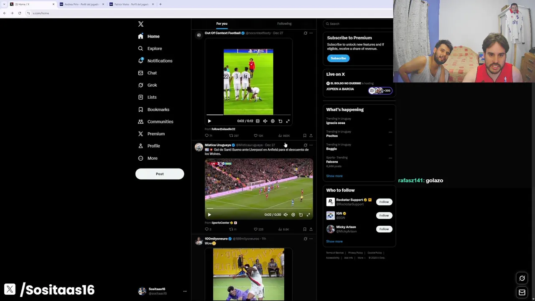This screenshot has width=535, height=301.
Task: Open options for Falcons trend
Action: pyautogui.click(x=390, y=158)
